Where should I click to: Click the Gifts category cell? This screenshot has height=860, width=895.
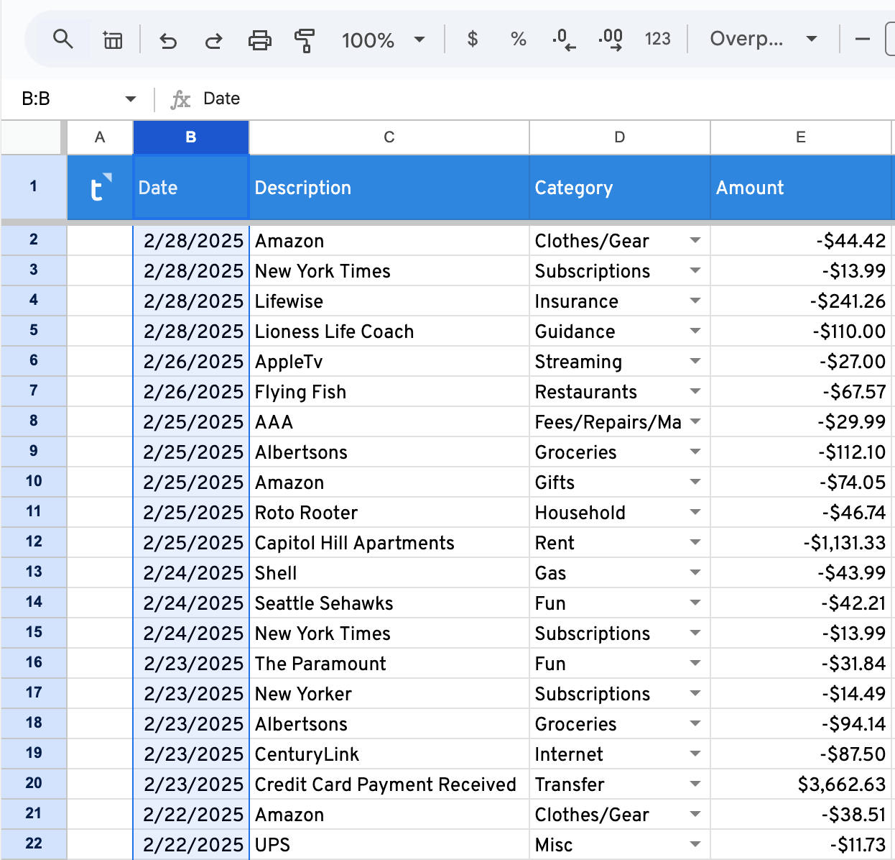point(620,482)
